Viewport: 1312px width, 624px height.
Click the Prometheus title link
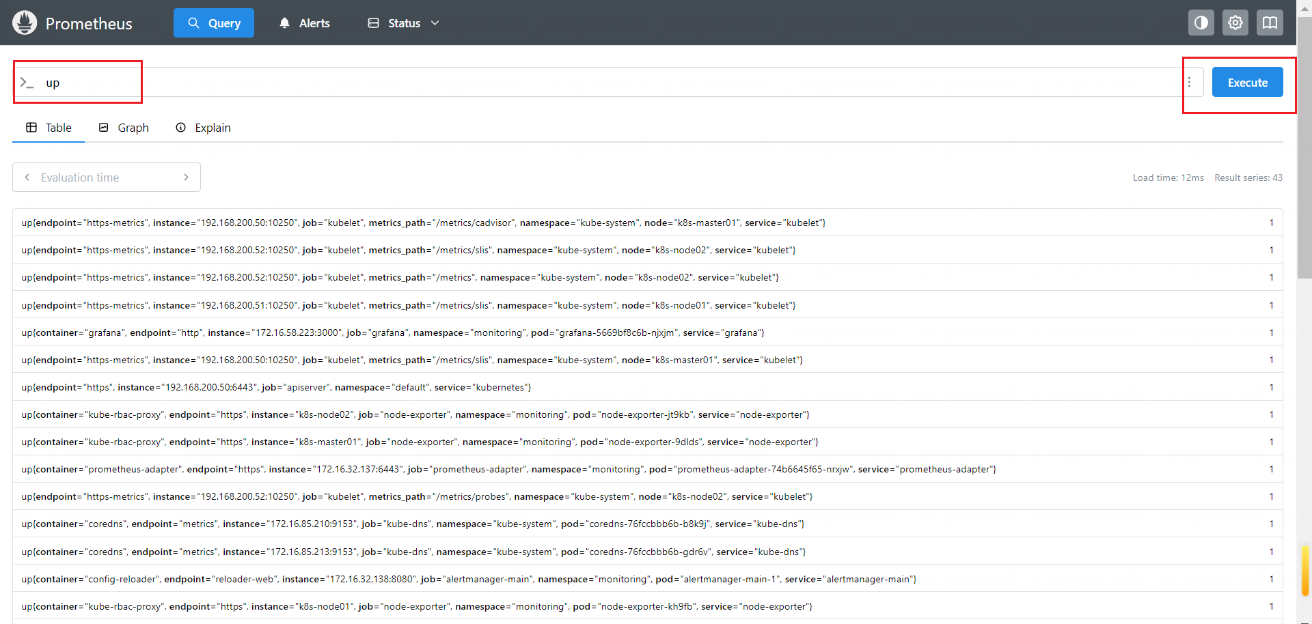pos(89,23)
